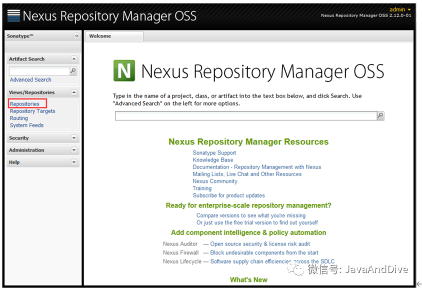Expand the Help section

tap(74, 162)
